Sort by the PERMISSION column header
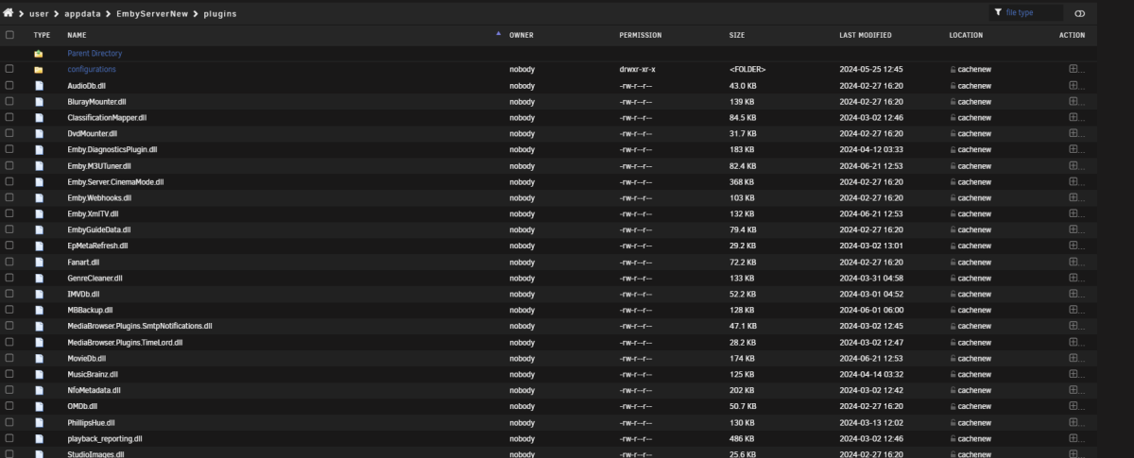This screenshot has height=458, width=1134. pos(641,35)
